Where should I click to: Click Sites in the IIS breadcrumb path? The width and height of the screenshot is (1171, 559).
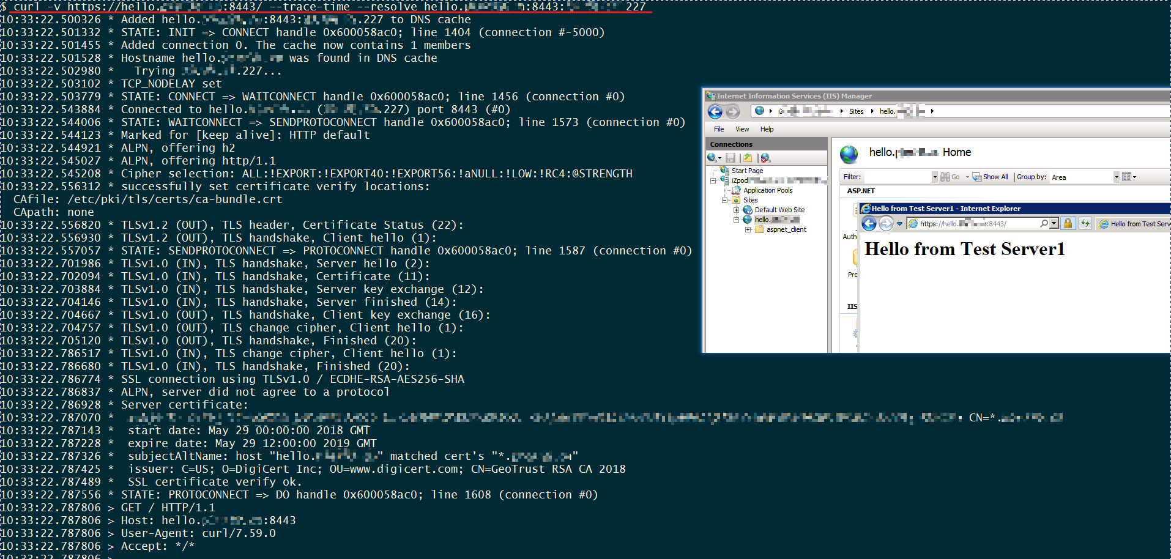point(856,111)
